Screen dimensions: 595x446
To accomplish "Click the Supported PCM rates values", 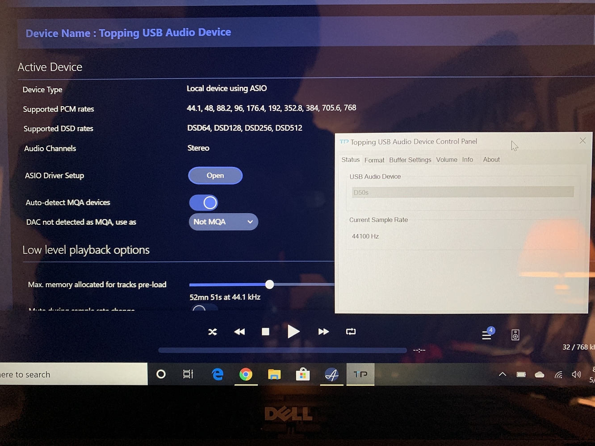I will click(x=272, y=108).
